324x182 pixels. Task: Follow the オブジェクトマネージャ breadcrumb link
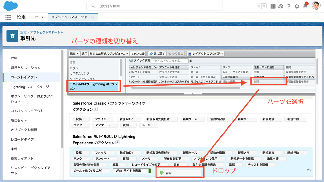click(47, 32)
